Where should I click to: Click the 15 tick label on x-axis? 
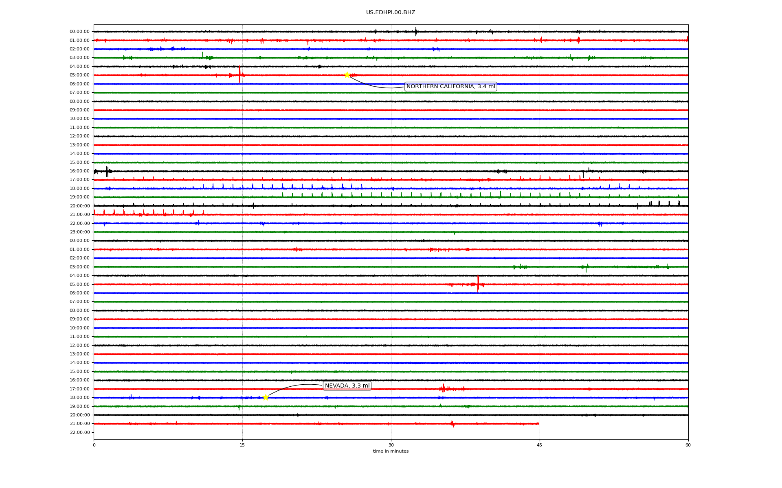tap(242, 445)
